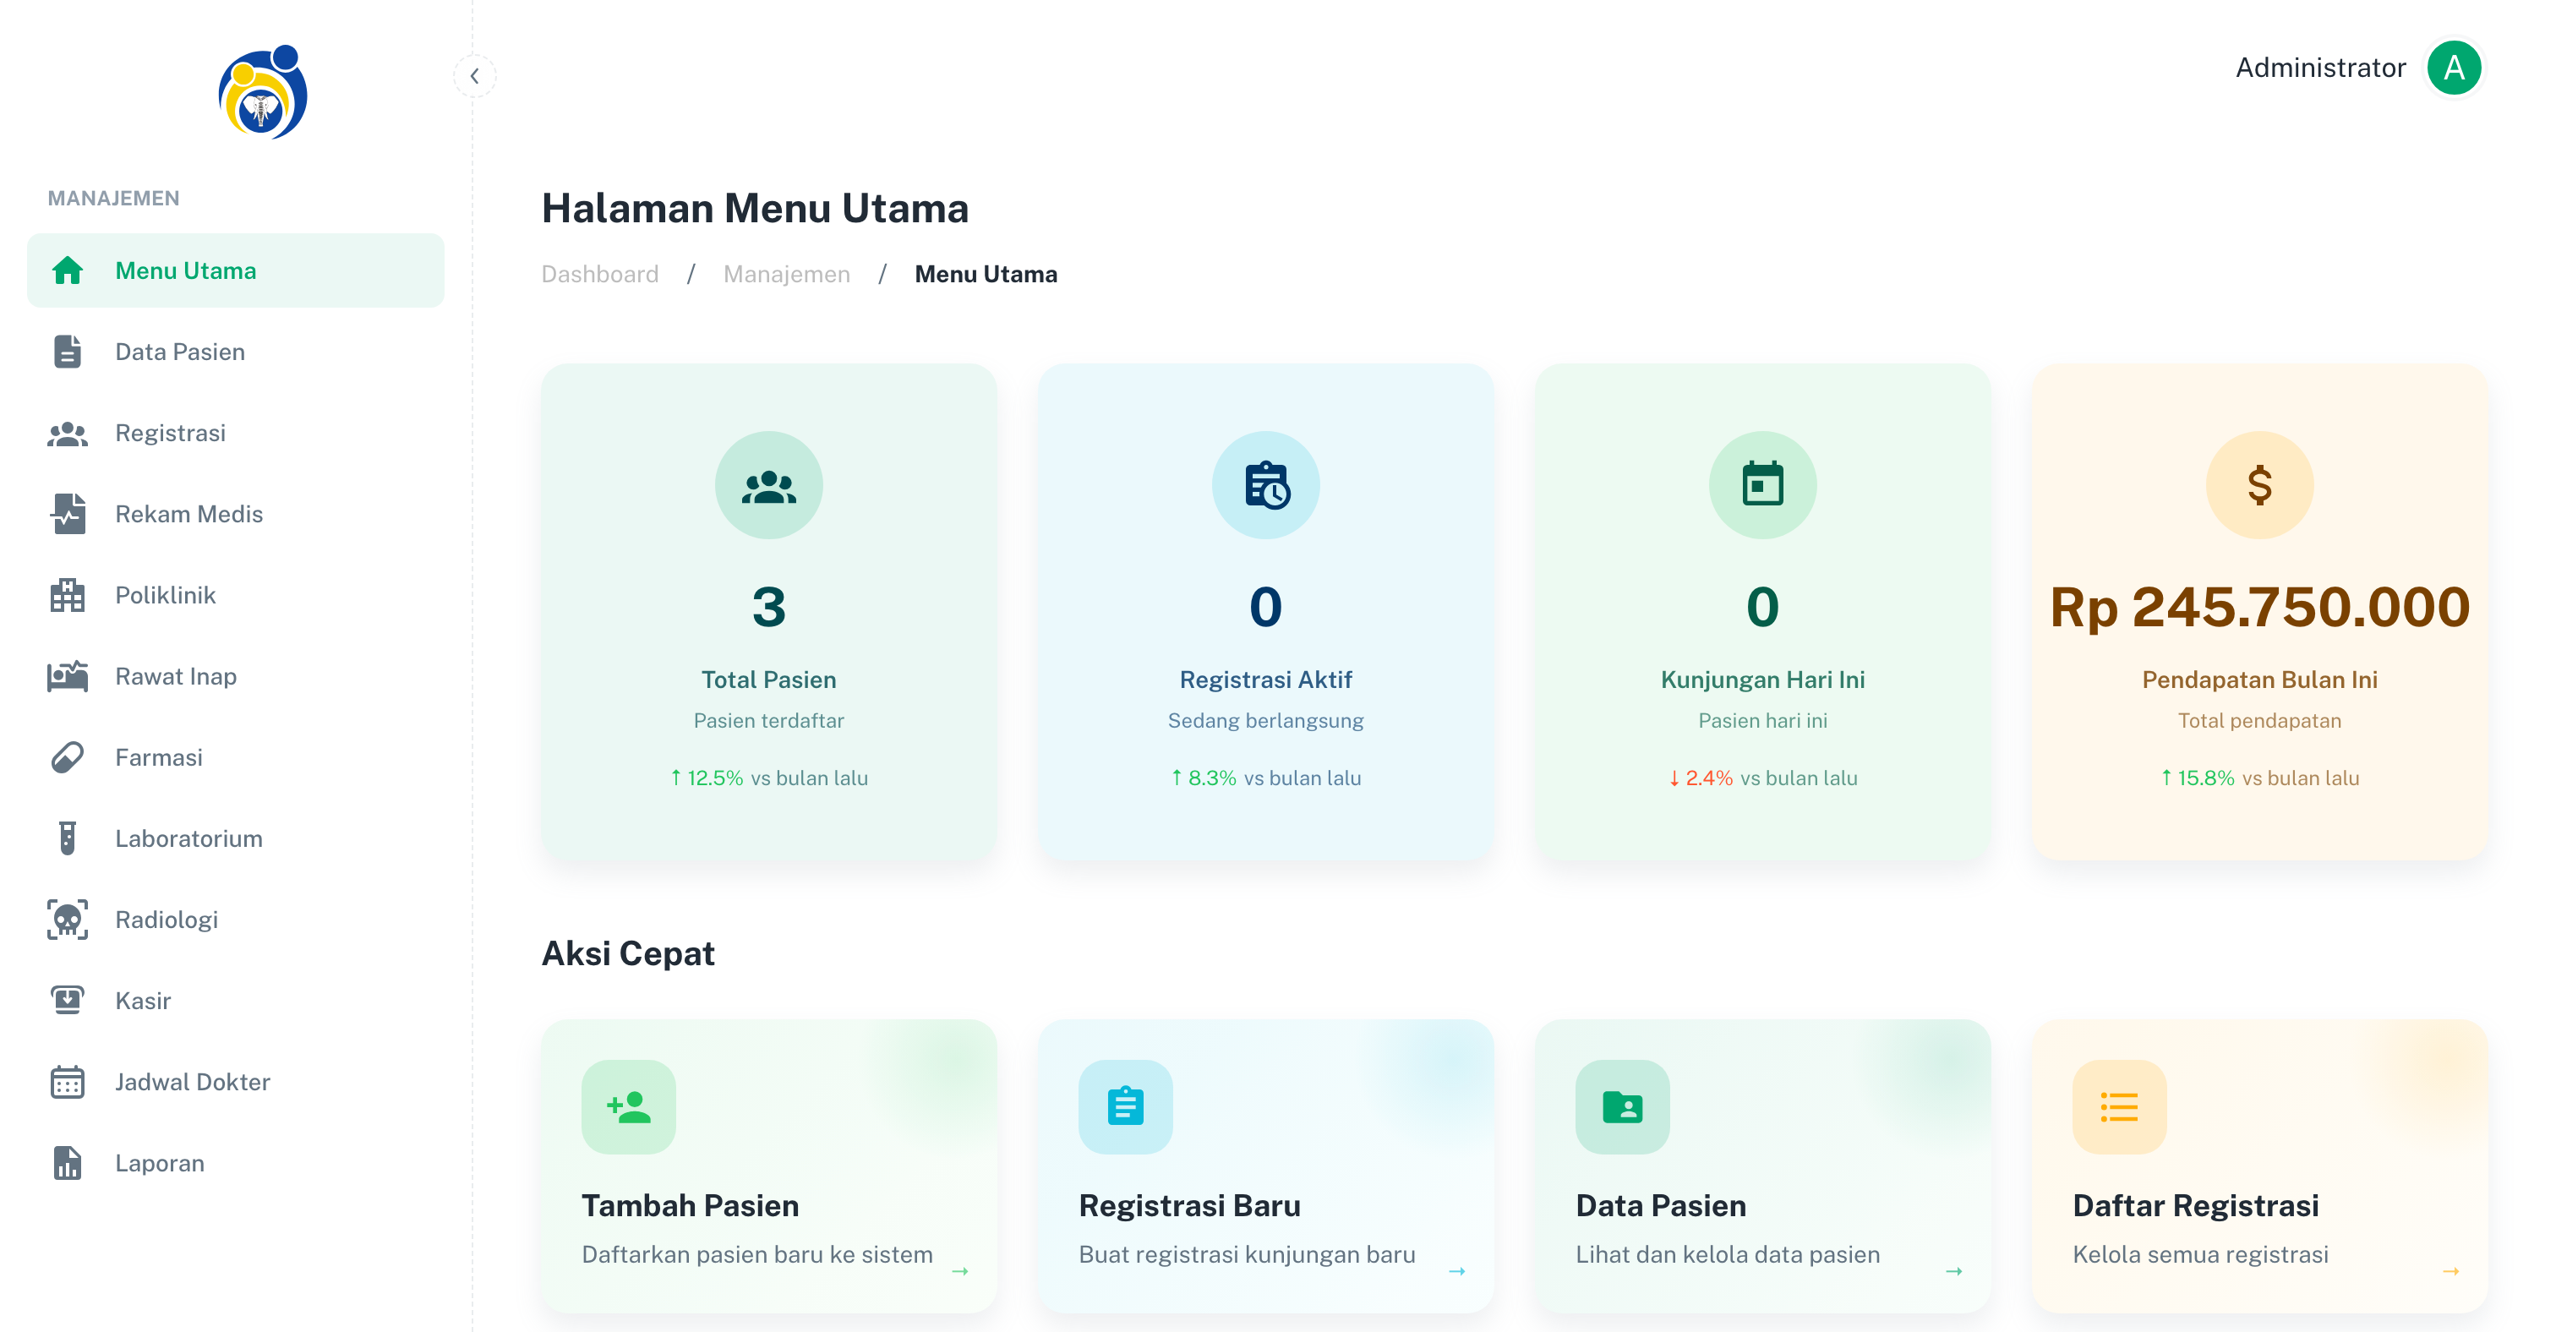Click the Laboratorium test tube icon

click(68, 838)
